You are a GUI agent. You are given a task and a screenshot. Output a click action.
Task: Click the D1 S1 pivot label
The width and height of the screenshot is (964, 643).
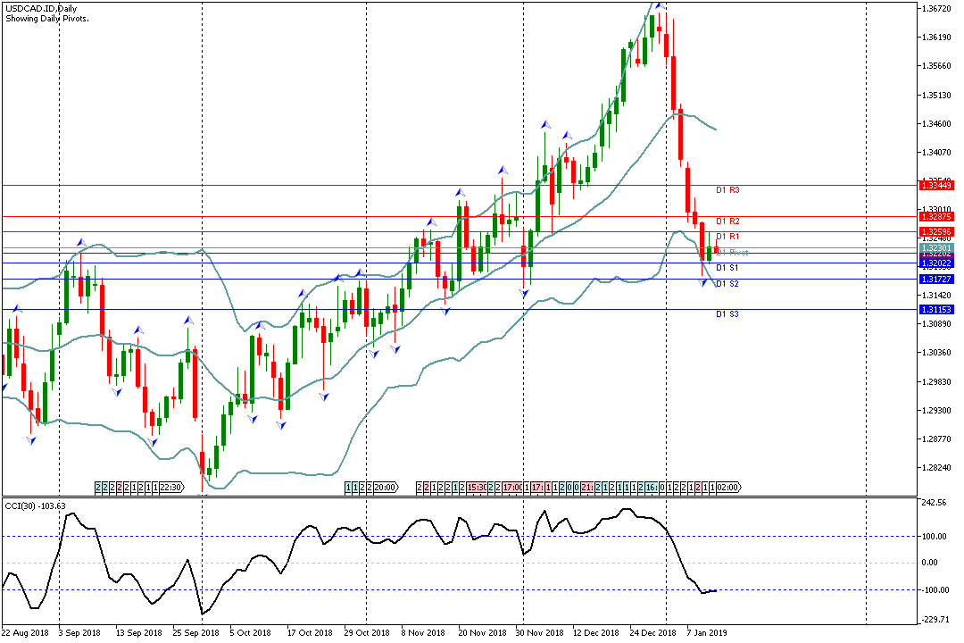727,268
